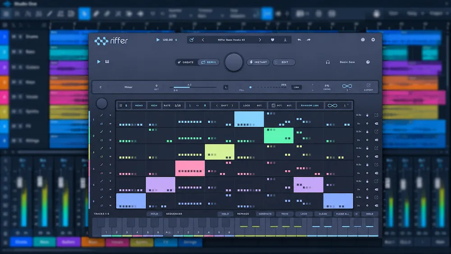
Task: Click the CLEAR ALL button
Action: point(342,214)
